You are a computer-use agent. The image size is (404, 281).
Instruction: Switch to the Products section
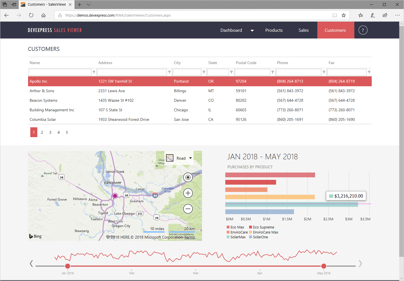click(274, 30)
